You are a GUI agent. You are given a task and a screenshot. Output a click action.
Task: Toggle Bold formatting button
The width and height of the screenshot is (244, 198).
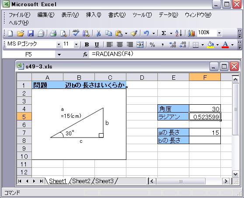point(87,45)
